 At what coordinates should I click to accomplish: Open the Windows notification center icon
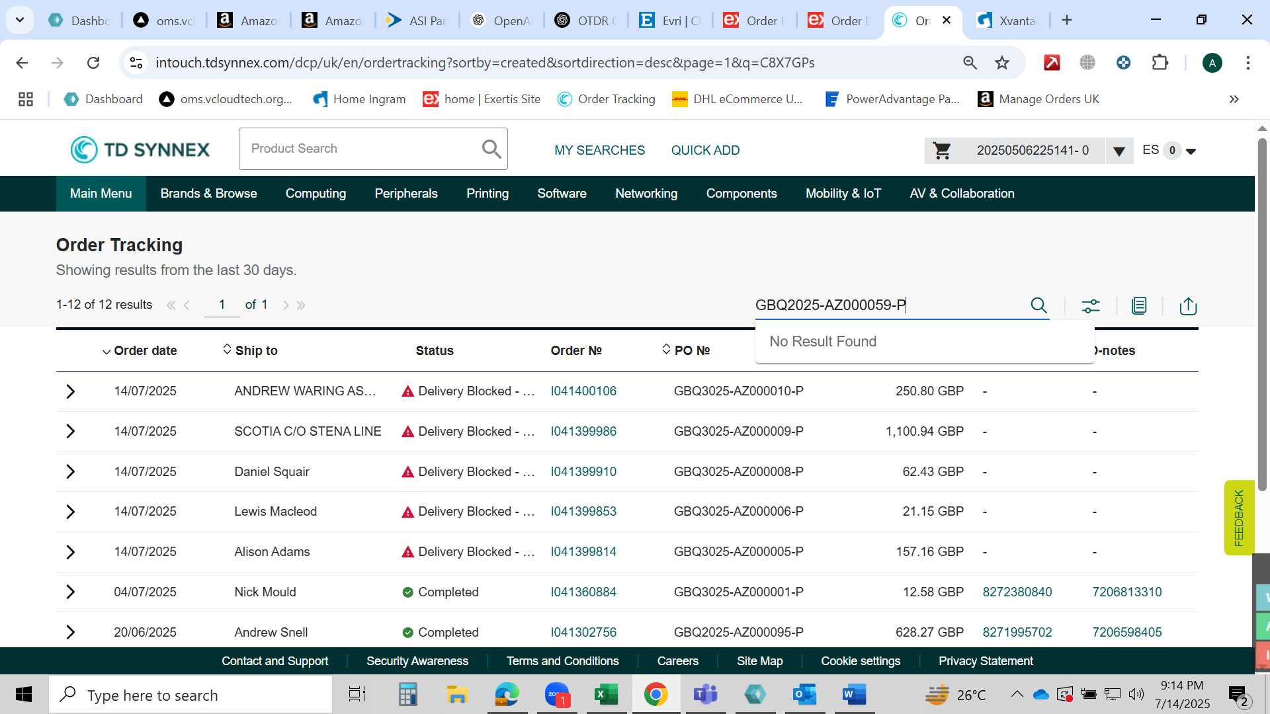(x=1238, y=695)
